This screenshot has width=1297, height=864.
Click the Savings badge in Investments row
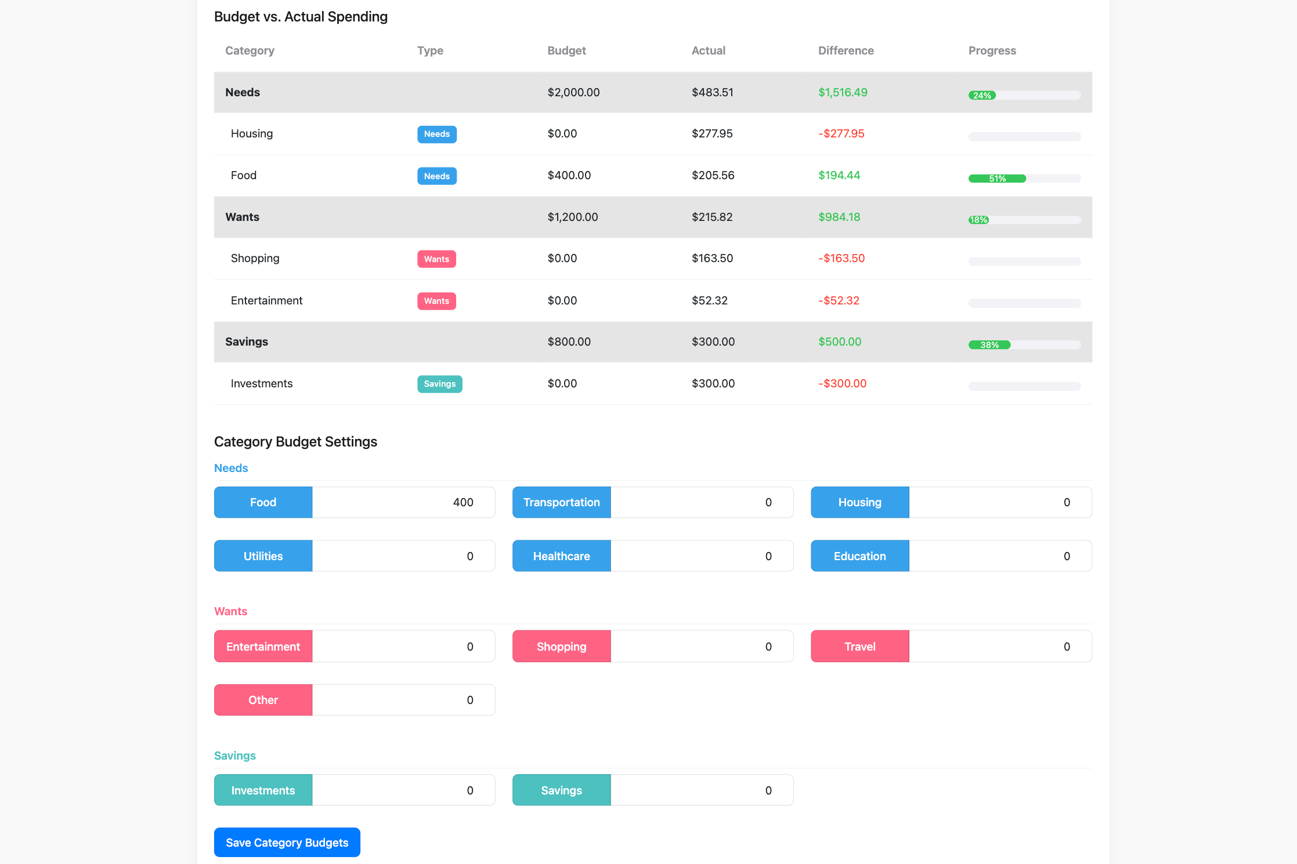coord(439,383)
